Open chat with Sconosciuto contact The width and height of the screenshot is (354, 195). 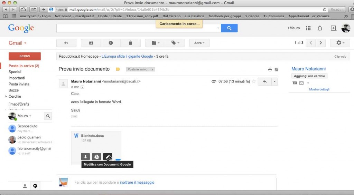point(30,128)
